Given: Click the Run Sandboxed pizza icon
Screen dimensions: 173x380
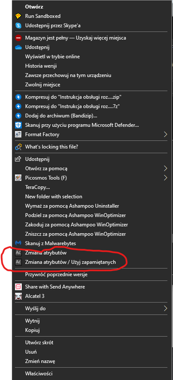Looking at the screenshot, I should point(19,16).
